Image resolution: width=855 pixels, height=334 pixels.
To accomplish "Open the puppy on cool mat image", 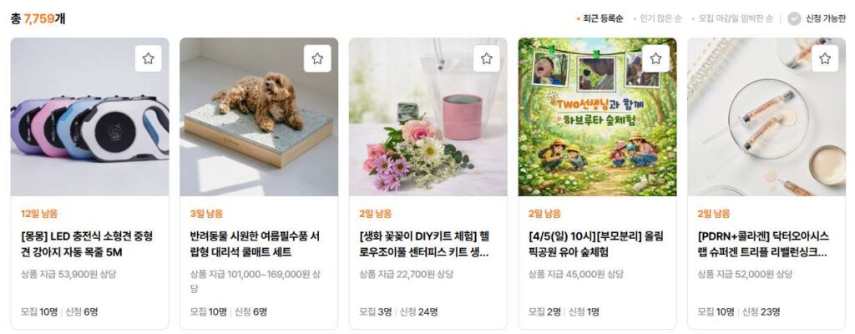I will click(259, 117).
